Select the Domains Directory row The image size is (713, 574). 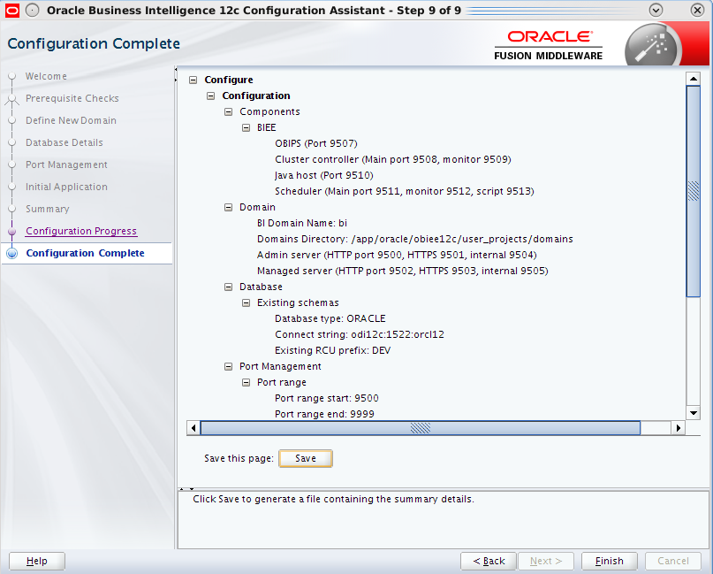(414, 240)
